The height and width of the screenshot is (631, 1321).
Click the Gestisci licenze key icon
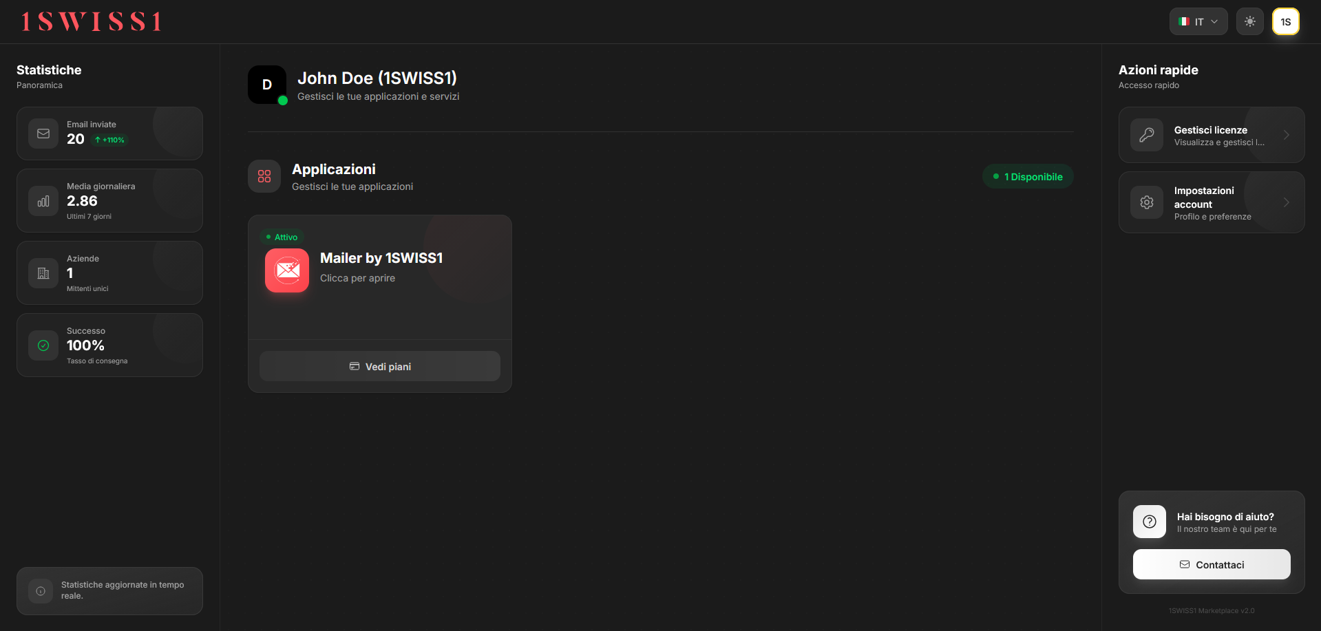tap(1147, 135)
